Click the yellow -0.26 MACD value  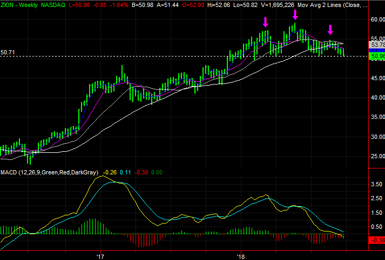pyautogui.click(x=110, y=173)
